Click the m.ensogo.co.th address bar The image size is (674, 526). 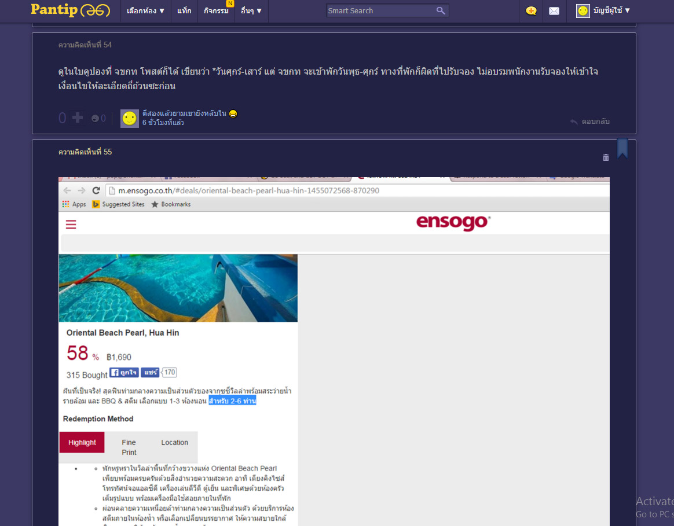[358, 190]
